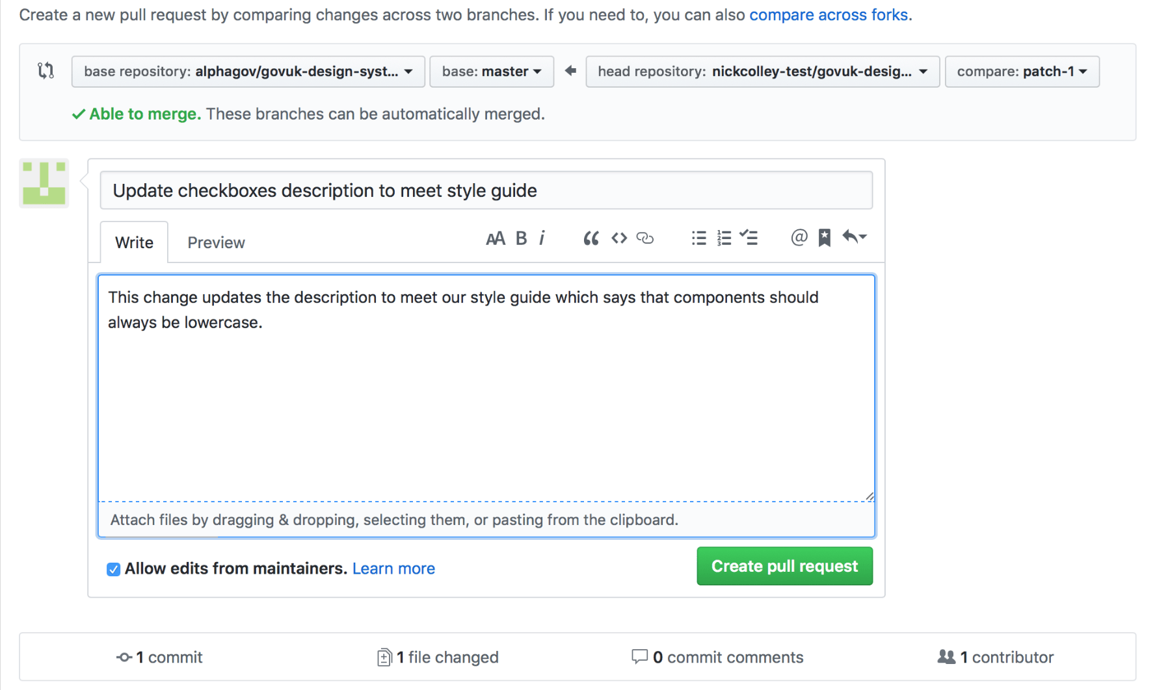
Task: Open the compare across forks link
Action: click(829, 14)
